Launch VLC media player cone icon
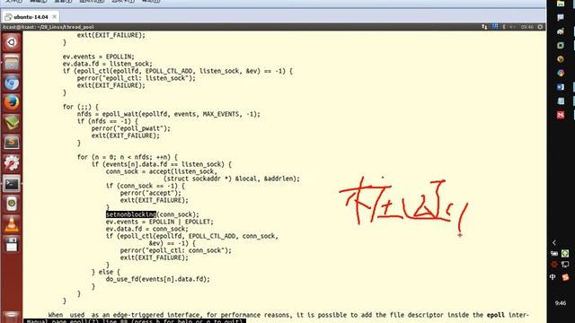Screen dimensions: 575x323 click(12, 223)
